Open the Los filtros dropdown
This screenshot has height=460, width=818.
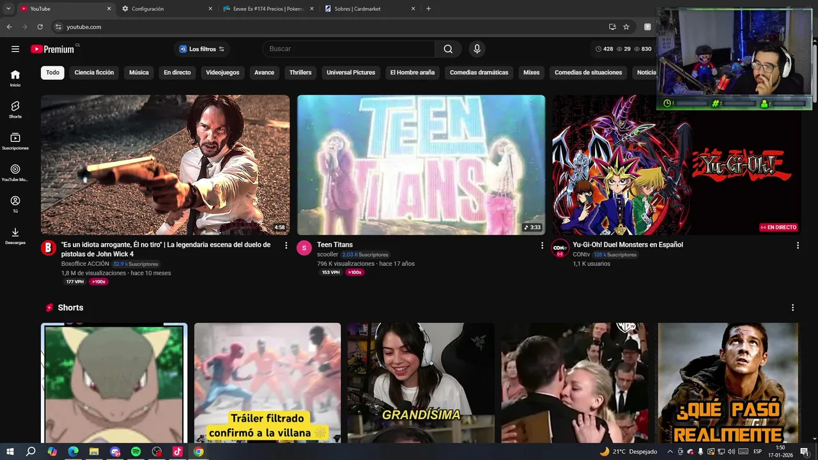202,49
